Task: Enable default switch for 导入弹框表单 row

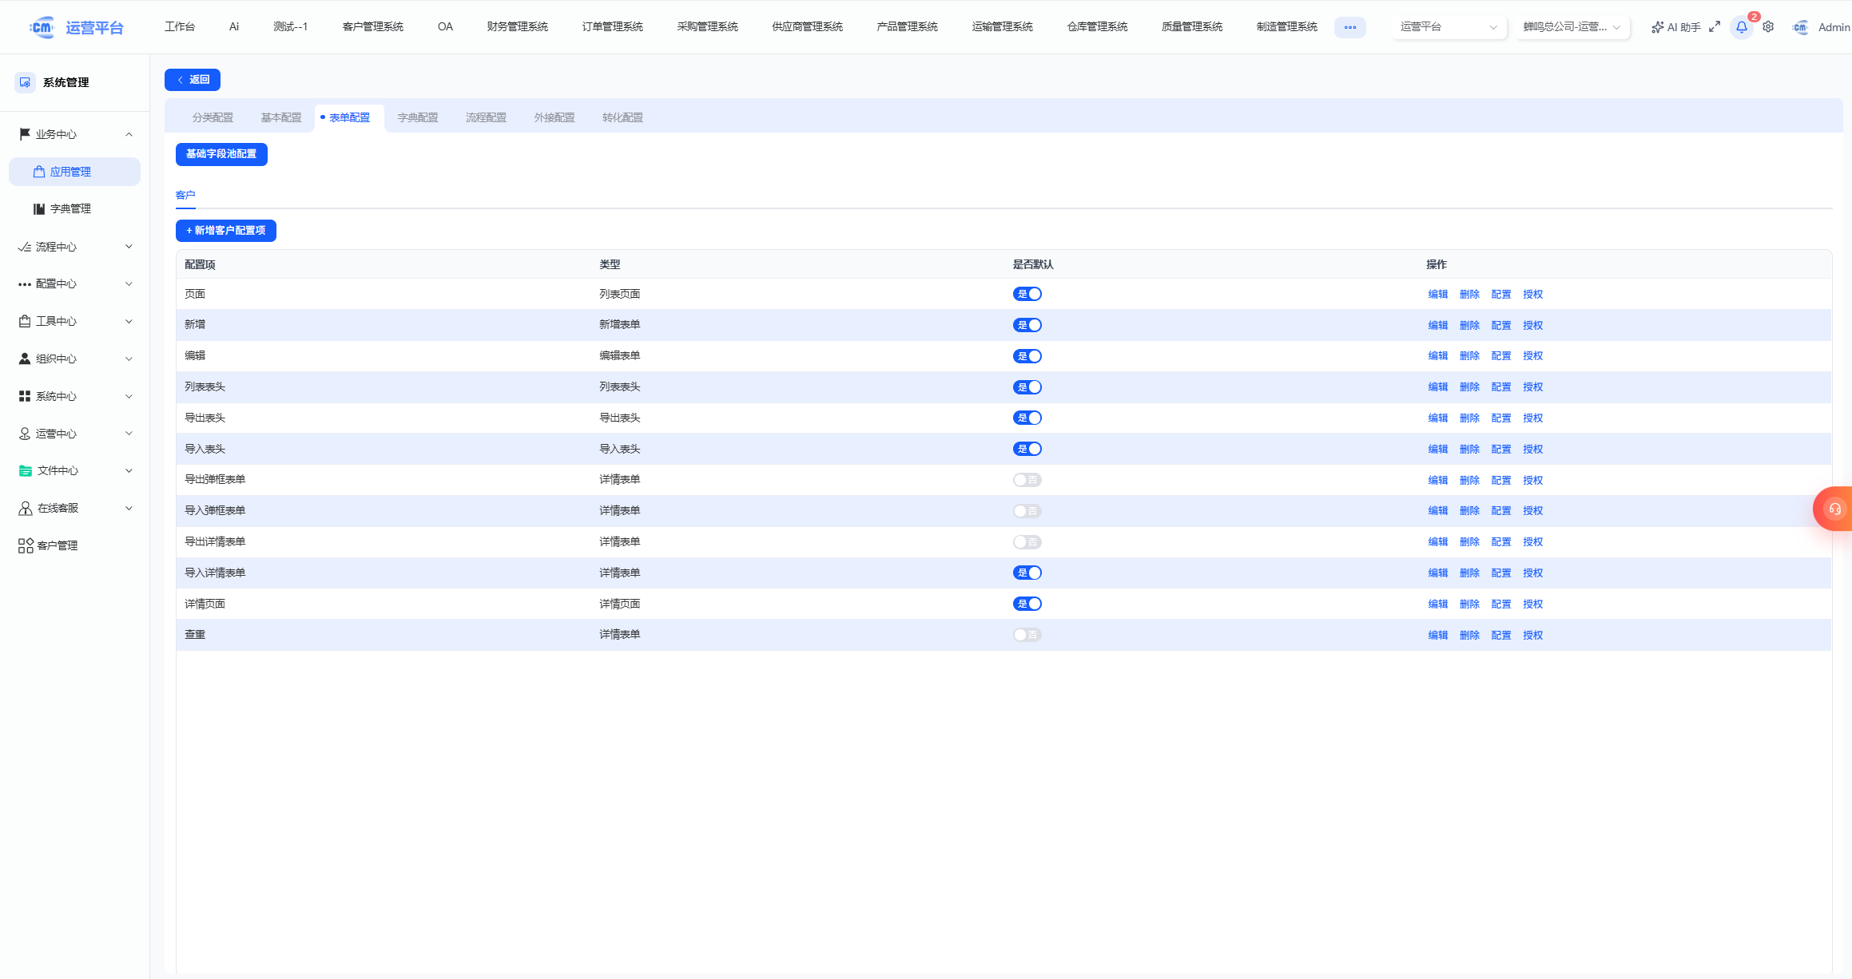Action: click(1027, 511)
